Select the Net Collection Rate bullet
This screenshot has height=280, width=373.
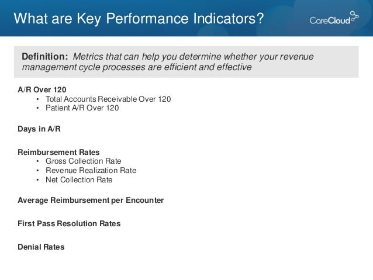[x=79, y=180]
